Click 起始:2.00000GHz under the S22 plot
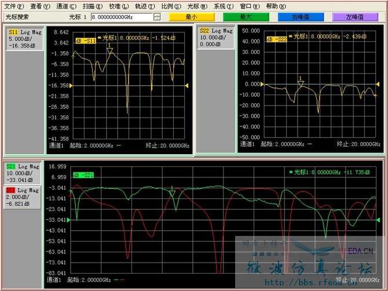Viewport: 388px width, 291px height. [x=283, y=144]
